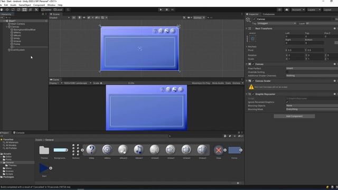Viewport: 338px width, 190px height.
Task: Click the Pause button
Action: (166, 9)
